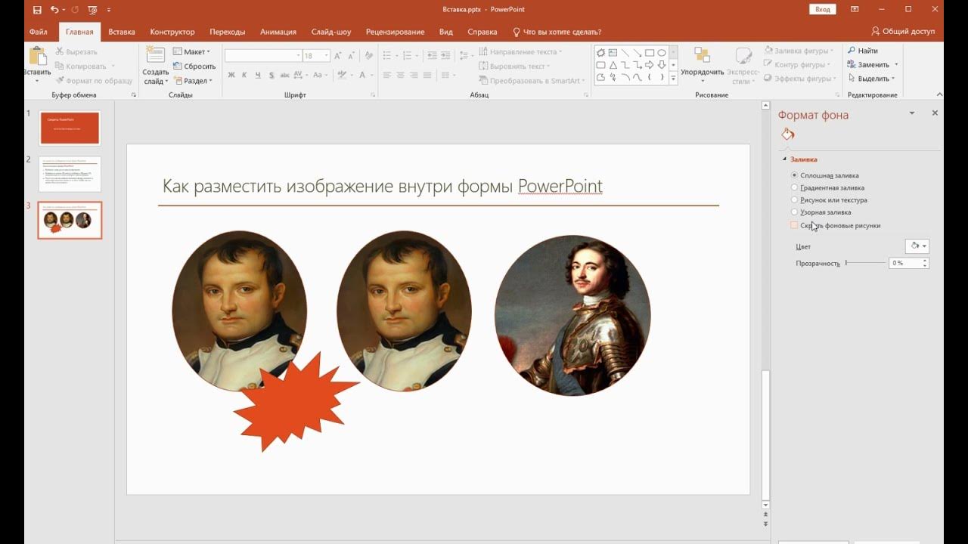The height and width of the screenshot is (544, 968).
Task: Select the right arrow shape in gallery
Action: point(650,65)
